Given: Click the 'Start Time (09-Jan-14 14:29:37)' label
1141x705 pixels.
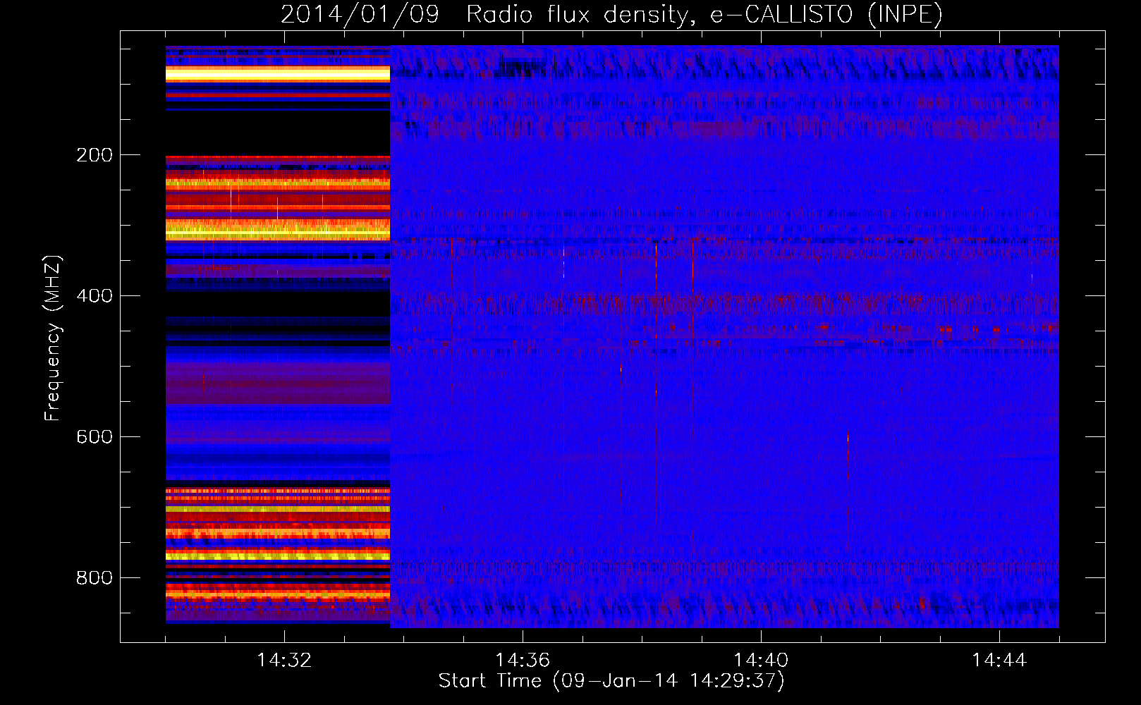Looking at the screenshot, I should pos(611,681).
